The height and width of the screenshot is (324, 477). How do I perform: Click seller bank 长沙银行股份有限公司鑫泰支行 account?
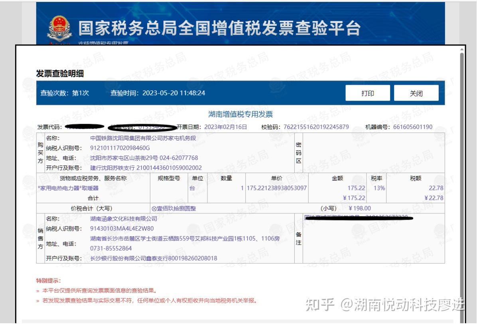tap(154, 258)
